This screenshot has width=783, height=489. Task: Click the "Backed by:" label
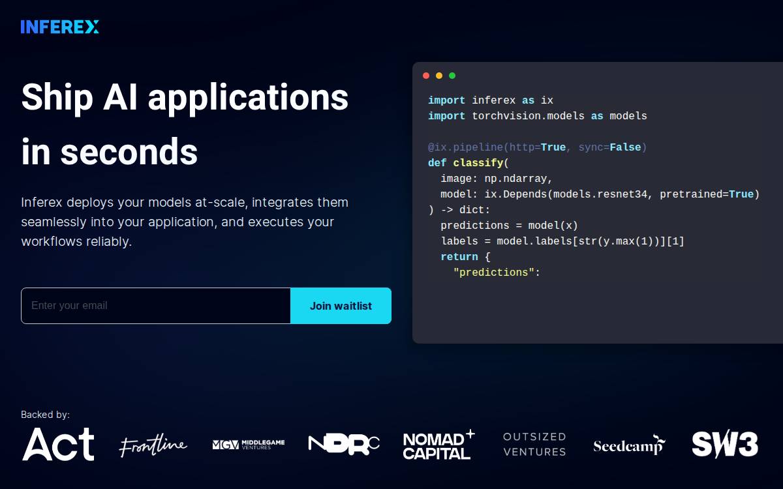pos(45,415)
